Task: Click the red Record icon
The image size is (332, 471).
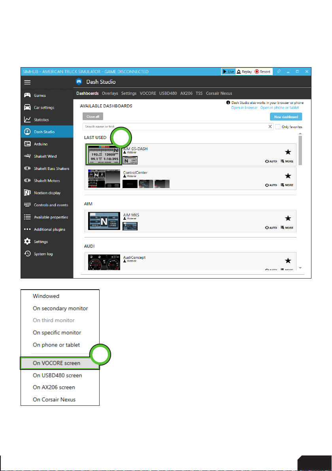Action: point(257,72)
